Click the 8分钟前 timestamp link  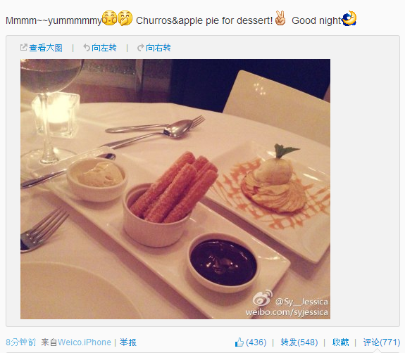tap(21, 342)
